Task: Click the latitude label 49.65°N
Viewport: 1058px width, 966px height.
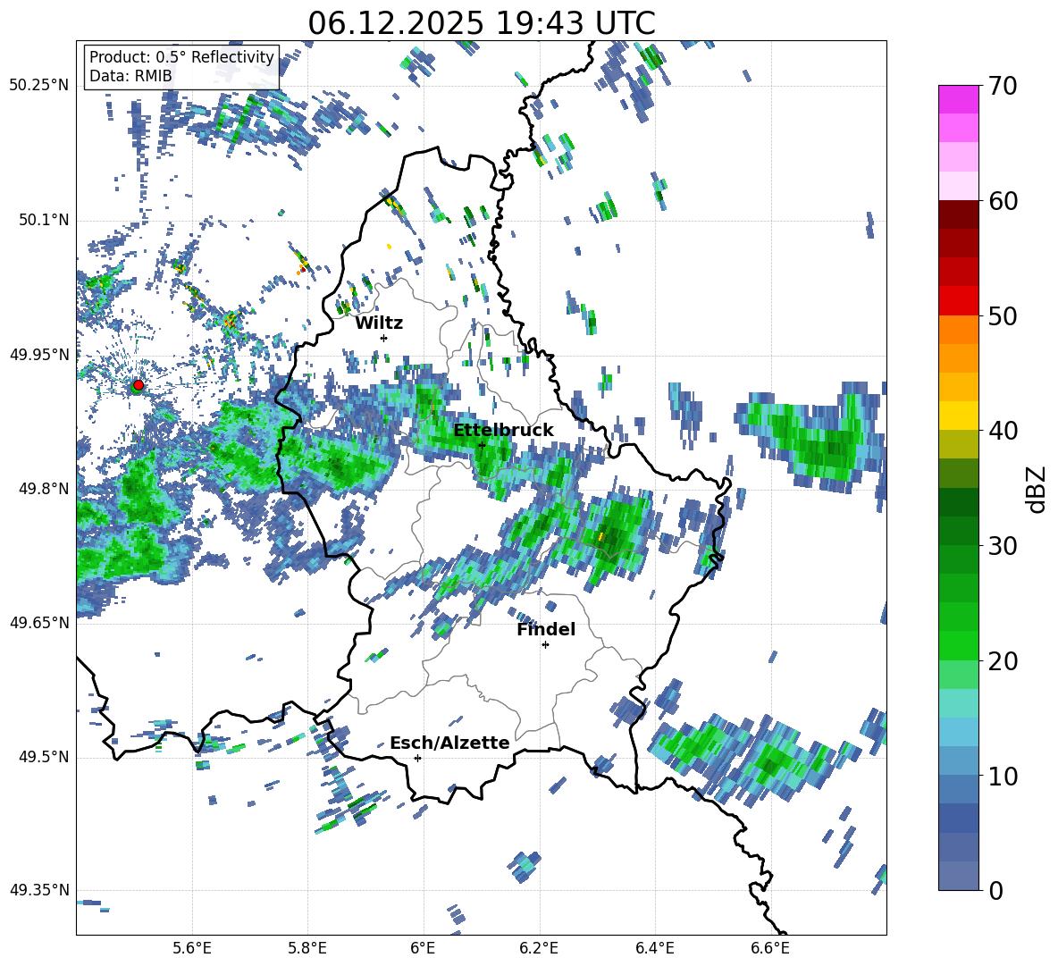Action: click(x=39, y=622)
